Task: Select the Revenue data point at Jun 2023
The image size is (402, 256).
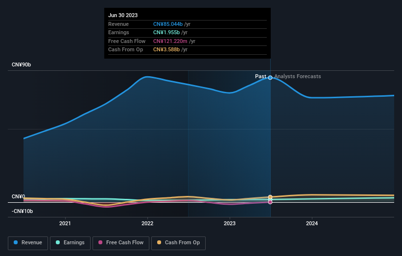Action: coord(270,78)
